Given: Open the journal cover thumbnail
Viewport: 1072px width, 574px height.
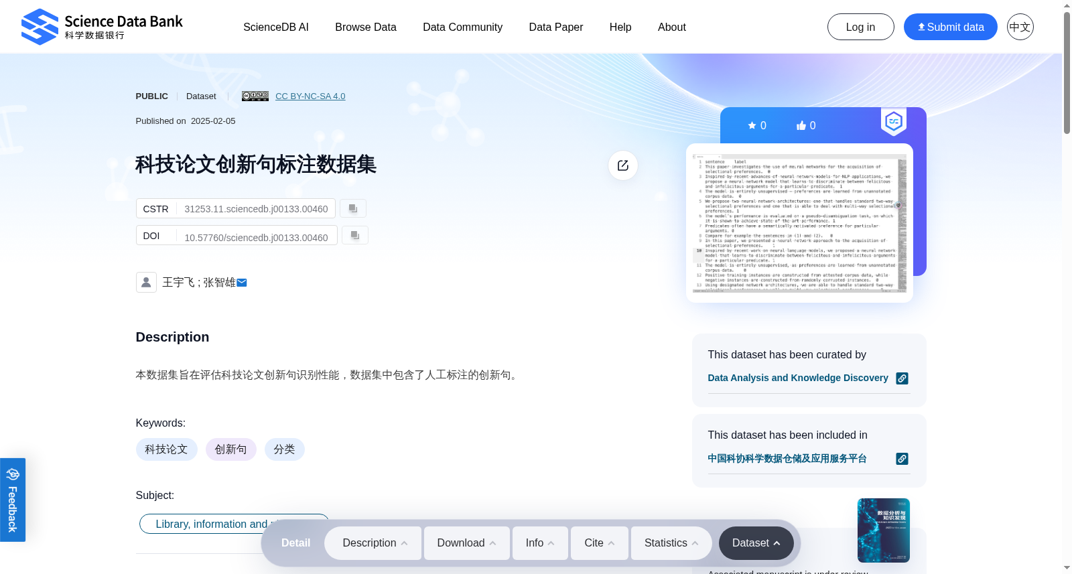Looking at the screenshot, I should coord(884,530).
